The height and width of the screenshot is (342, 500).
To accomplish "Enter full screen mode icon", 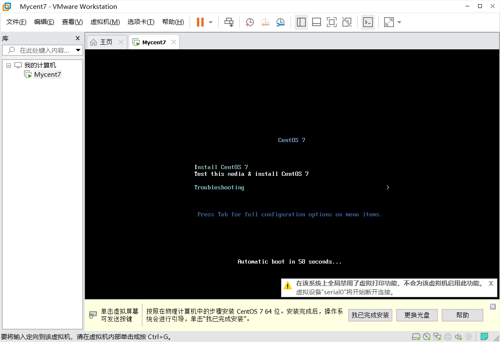I will pos(332,22).
